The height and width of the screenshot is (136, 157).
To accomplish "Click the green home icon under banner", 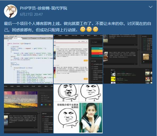I will point(46,105).
